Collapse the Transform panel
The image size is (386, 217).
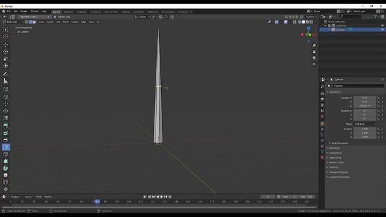pos(335,92)
